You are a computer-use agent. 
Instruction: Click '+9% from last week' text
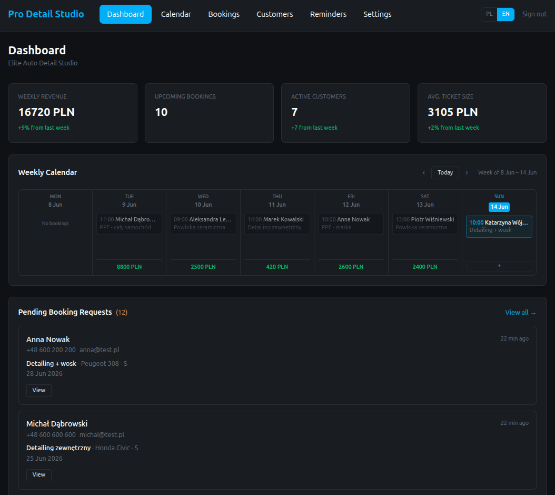tap(44, 128)
